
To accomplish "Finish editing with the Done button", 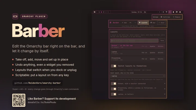I will coord(161,23).
